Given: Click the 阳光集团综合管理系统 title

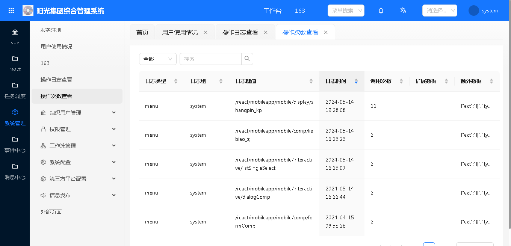Looking at the screenshot, I should pos(70,11).
